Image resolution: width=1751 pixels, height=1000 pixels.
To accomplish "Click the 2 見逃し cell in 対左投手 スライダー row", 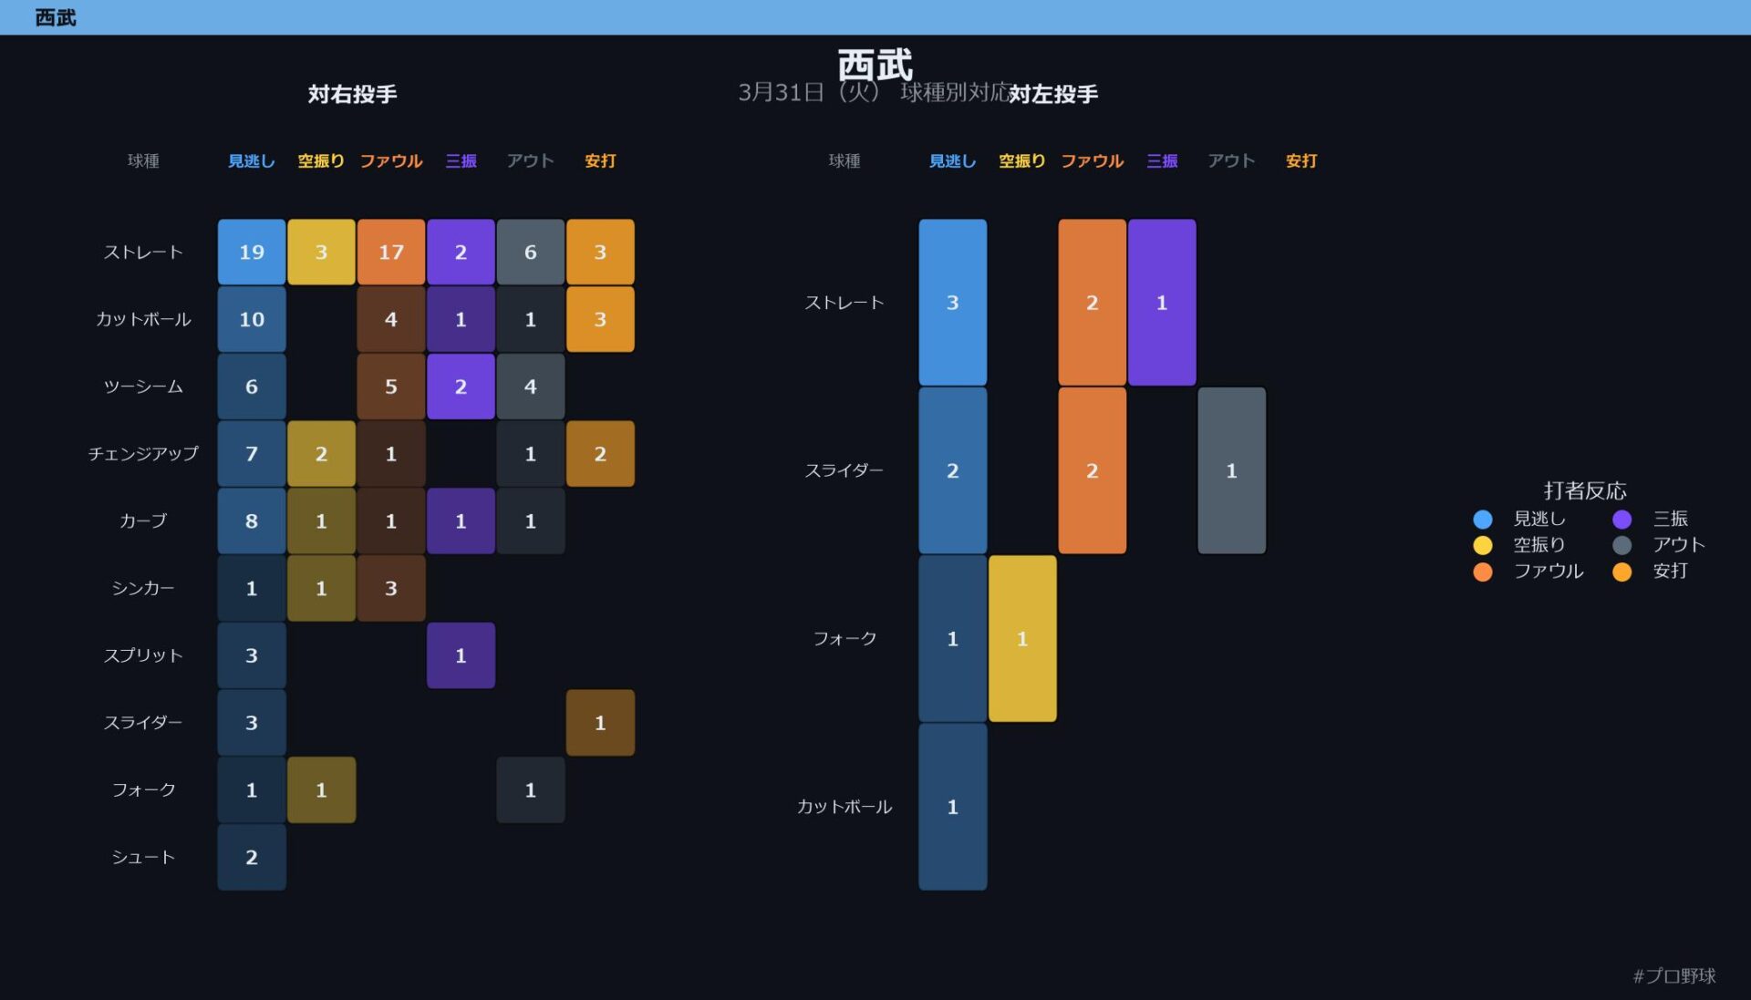I will (953, 470).
